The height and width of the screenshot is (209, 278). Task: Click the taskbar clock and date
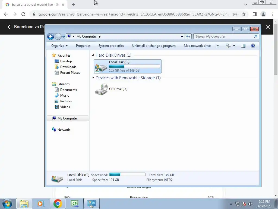(x=264, y=204)
